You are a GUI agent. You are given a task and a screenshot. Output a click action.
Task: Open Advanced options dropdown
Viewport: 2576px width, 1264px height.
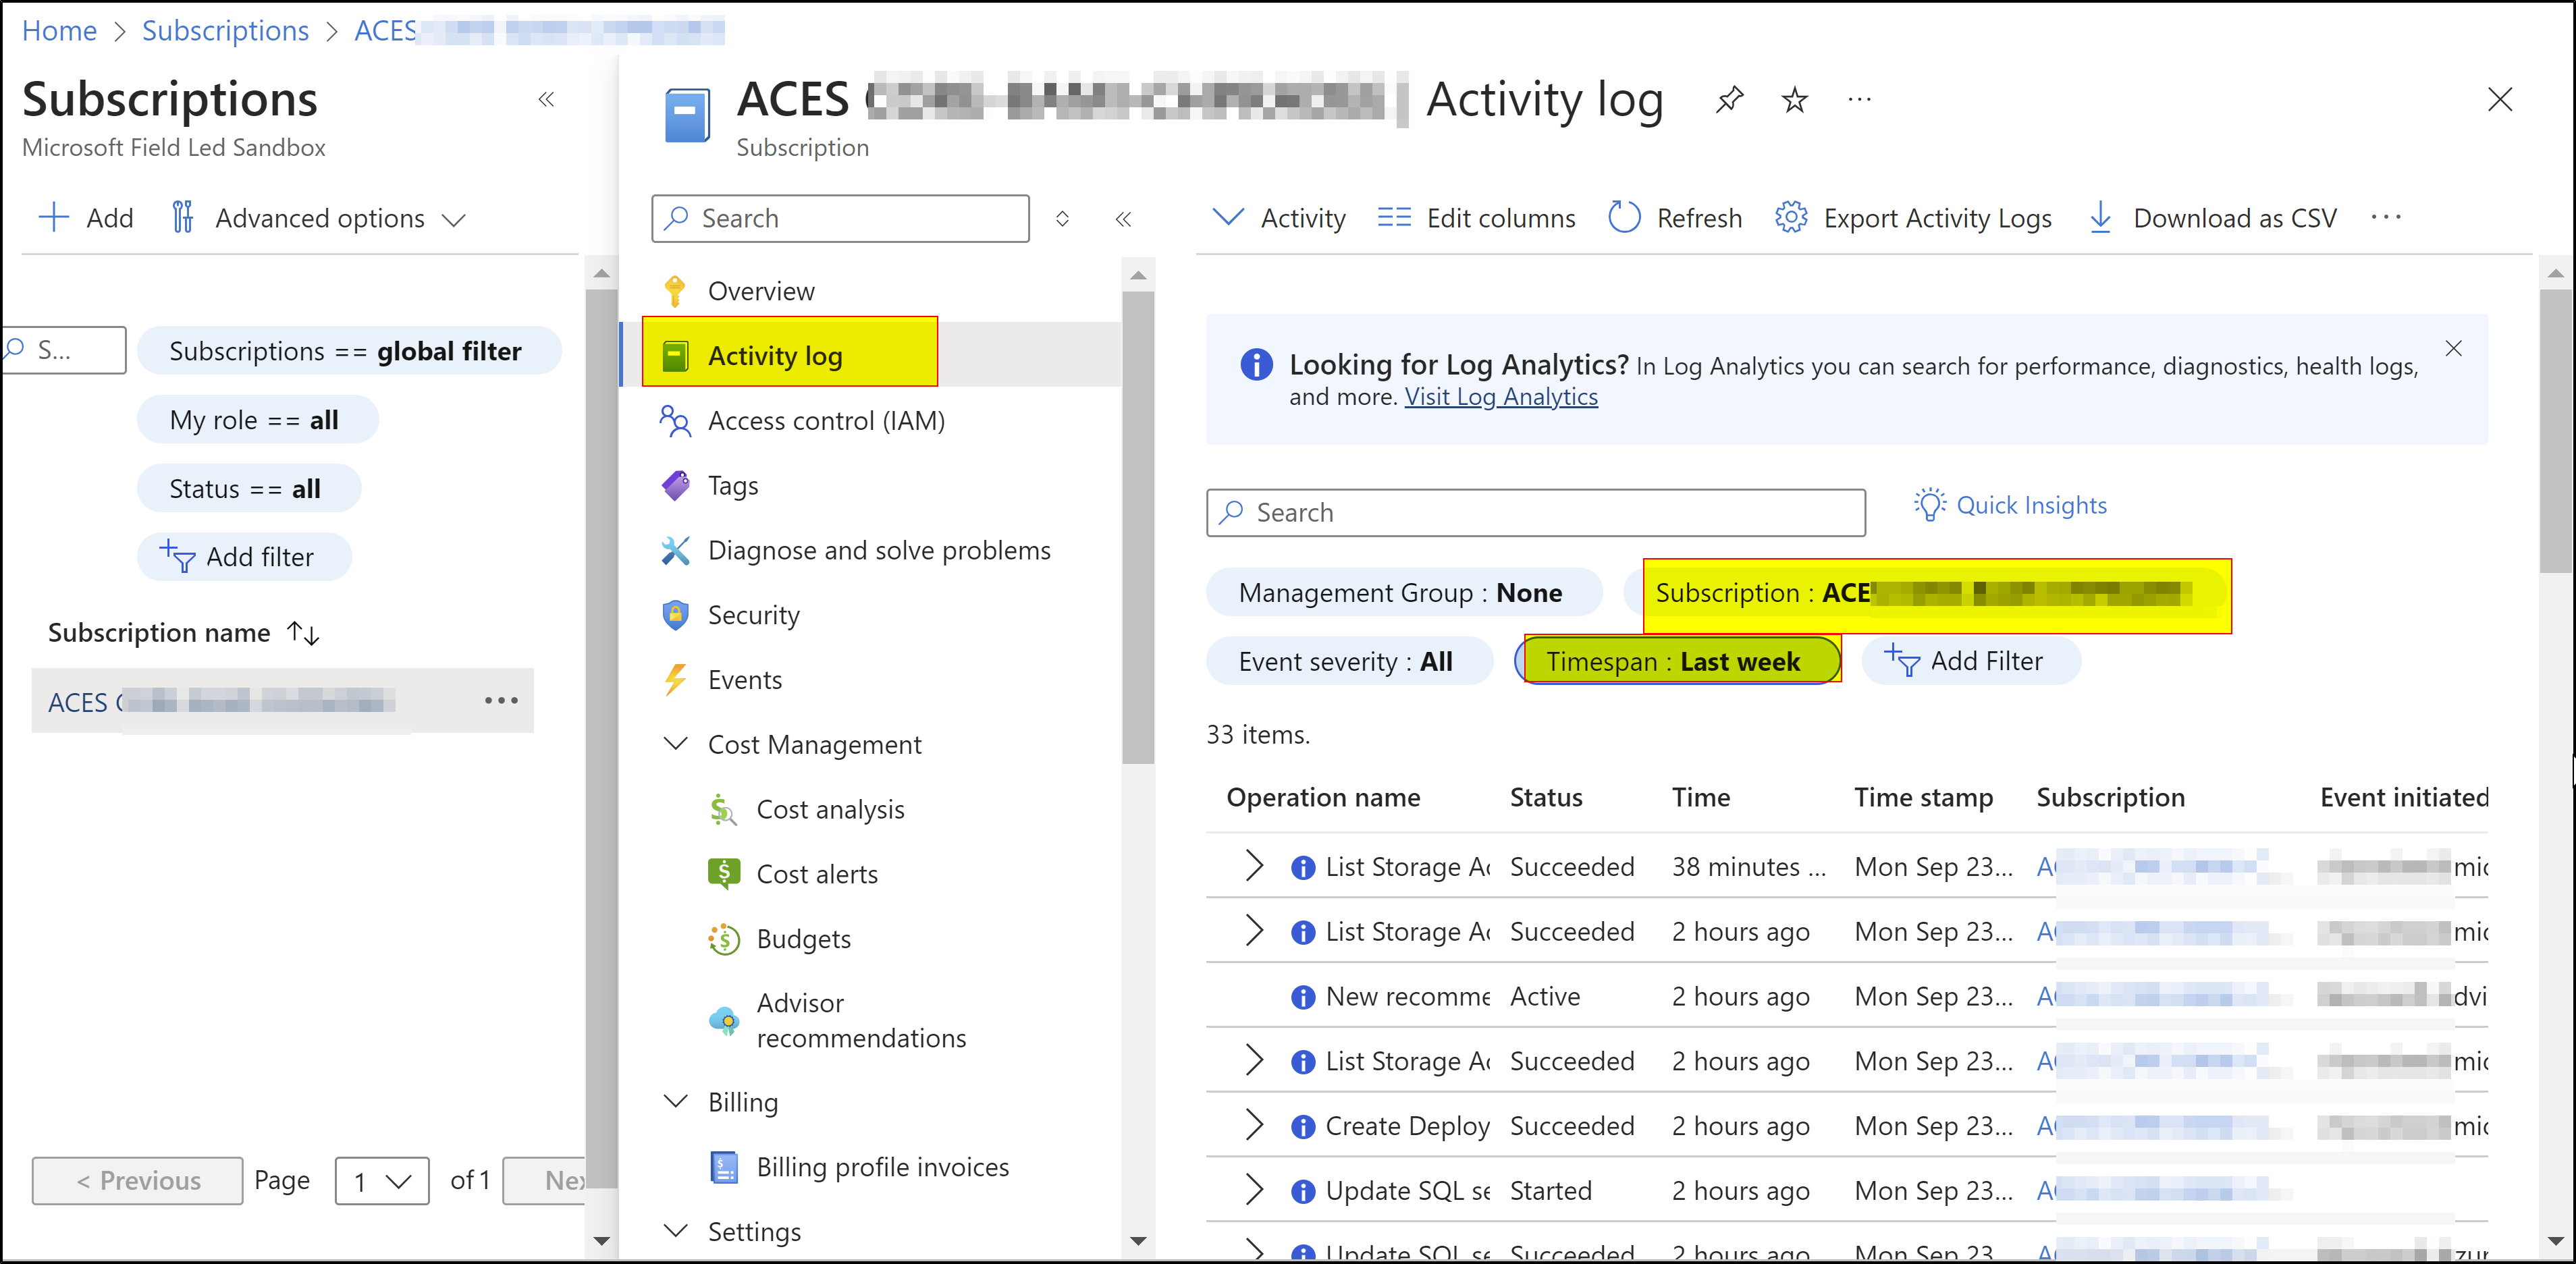318,218
